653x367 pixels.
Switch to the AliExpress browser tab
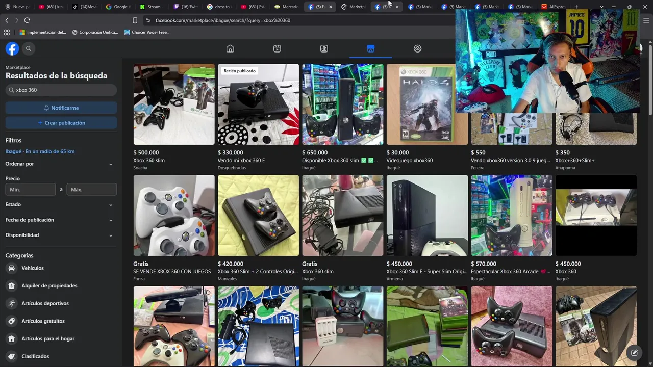[555, 7]
